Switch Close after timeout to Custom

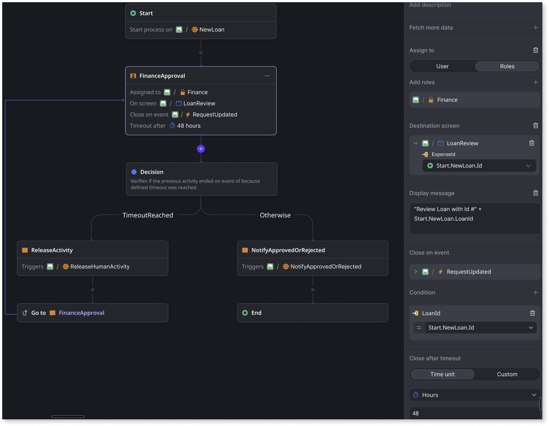(x=507, y=374)
